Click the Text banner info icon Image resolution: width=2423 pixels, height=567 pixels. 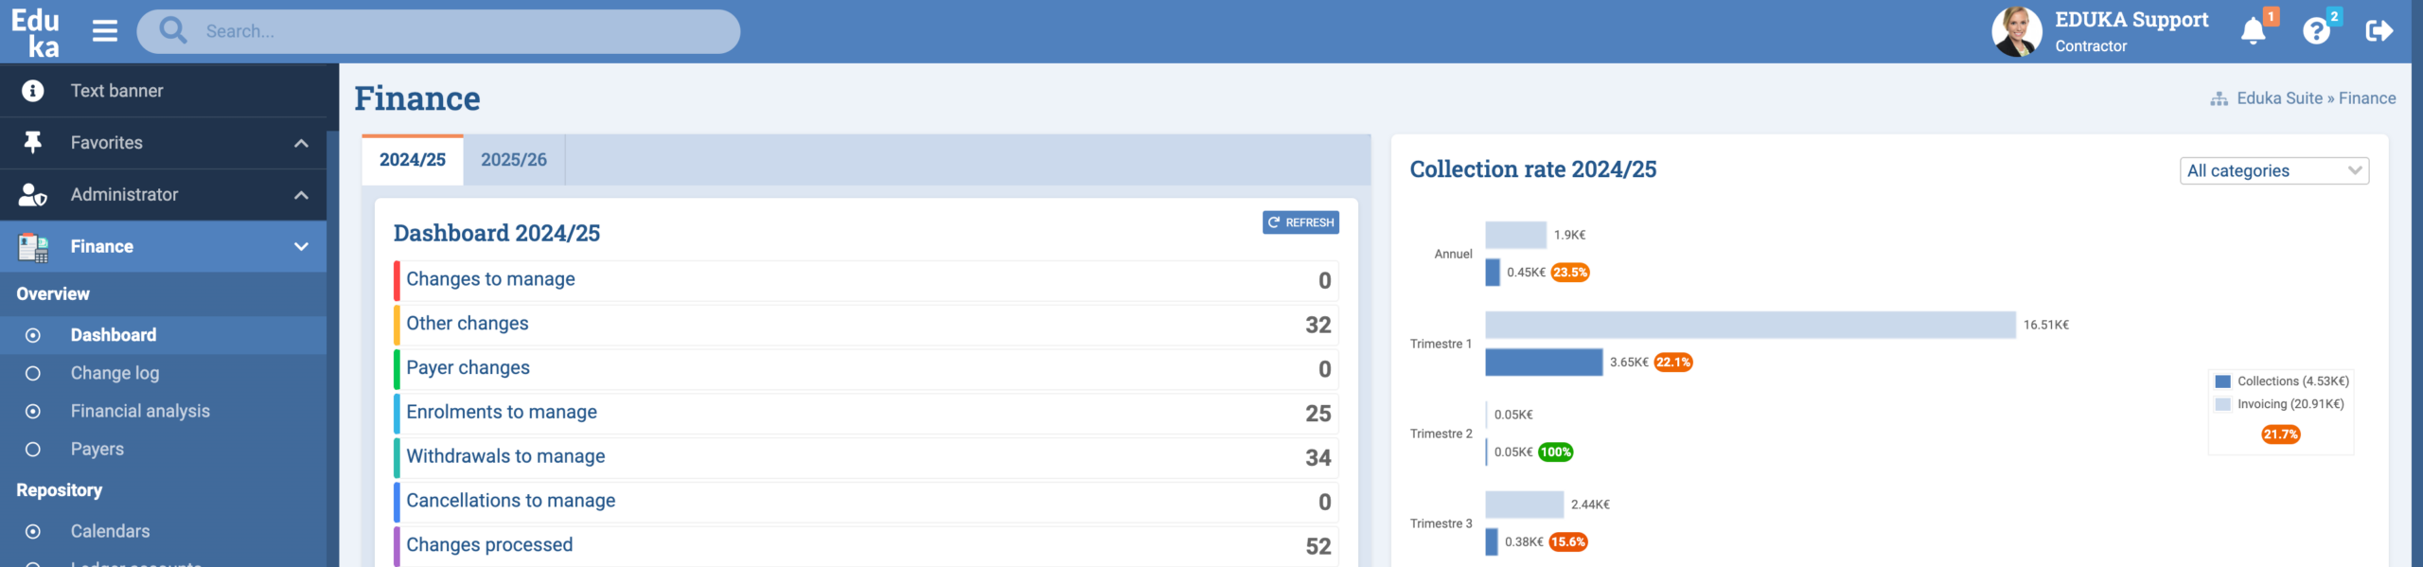[33, 91]
